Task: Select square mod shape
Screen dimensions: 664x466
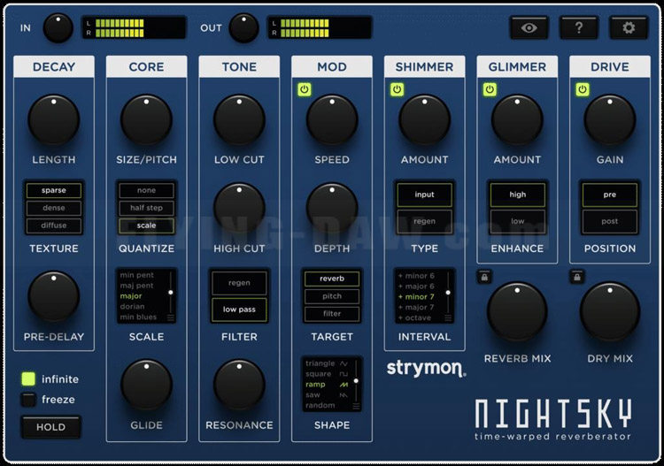Action: 327,374
